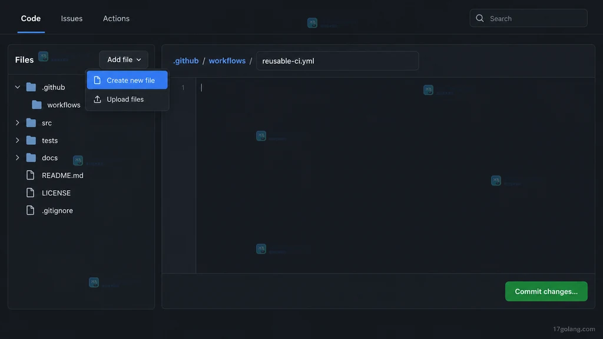Select the docs folder name
Image resolution: width=603 pixels, height=339 pixels.
49,158
